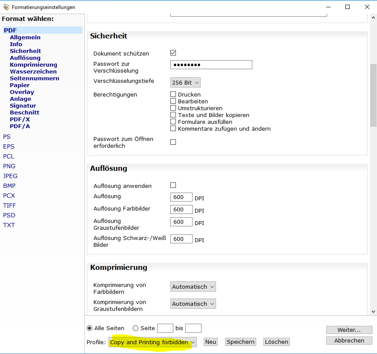This screenshot has width=377, height=354.
Task: Open the Verschlüsselungstiefe 256 Bit dropdown
Action: pyautogui.click(x=185, y=83)
